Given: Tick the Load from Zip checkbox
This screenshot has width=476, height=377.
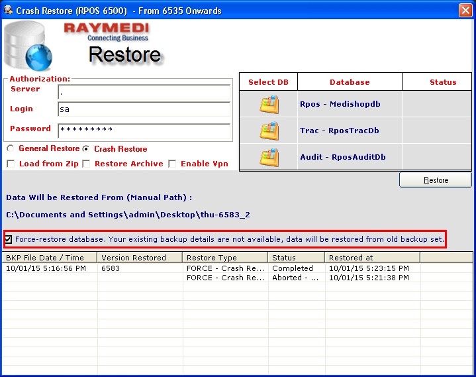Looking at the screenshot, I should [x=11, y=164].
